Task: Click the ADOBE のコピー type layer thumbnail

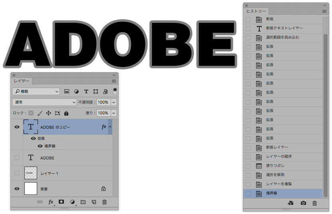Action: pos(31,127)
